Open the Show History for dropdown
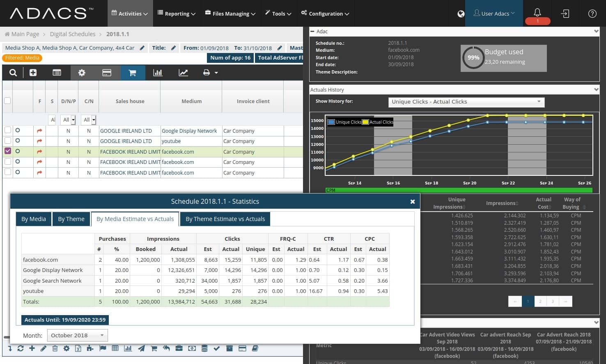 466,102
